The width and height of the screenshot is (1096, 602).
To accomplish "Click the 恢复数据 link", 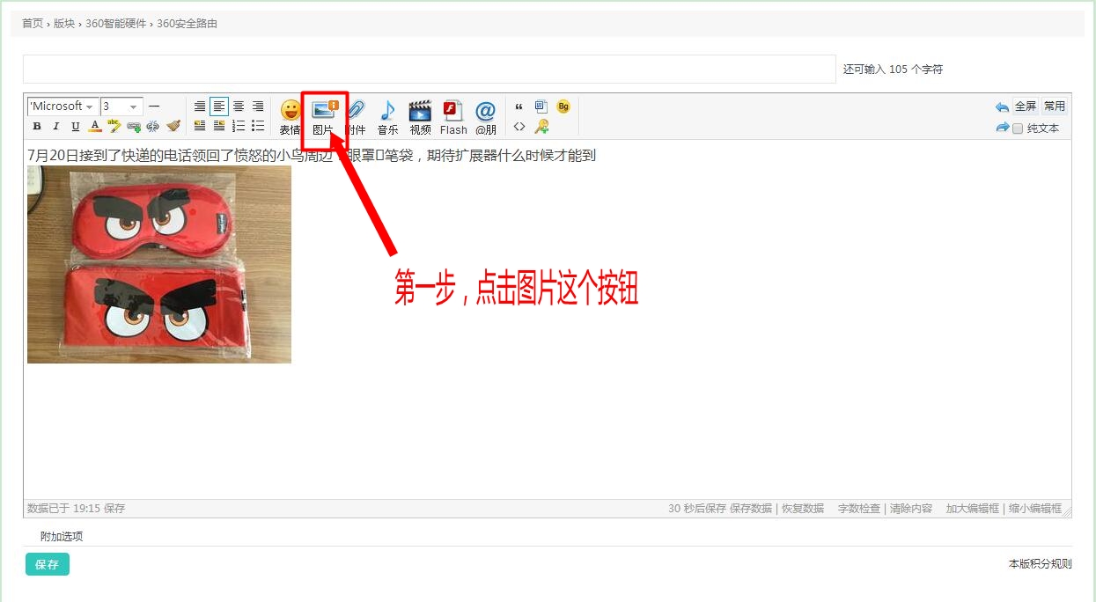I will (x=803, y=509).
